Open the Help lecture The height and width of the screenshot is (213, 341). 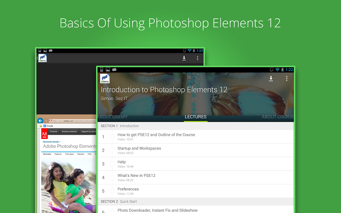pos(196,164)
